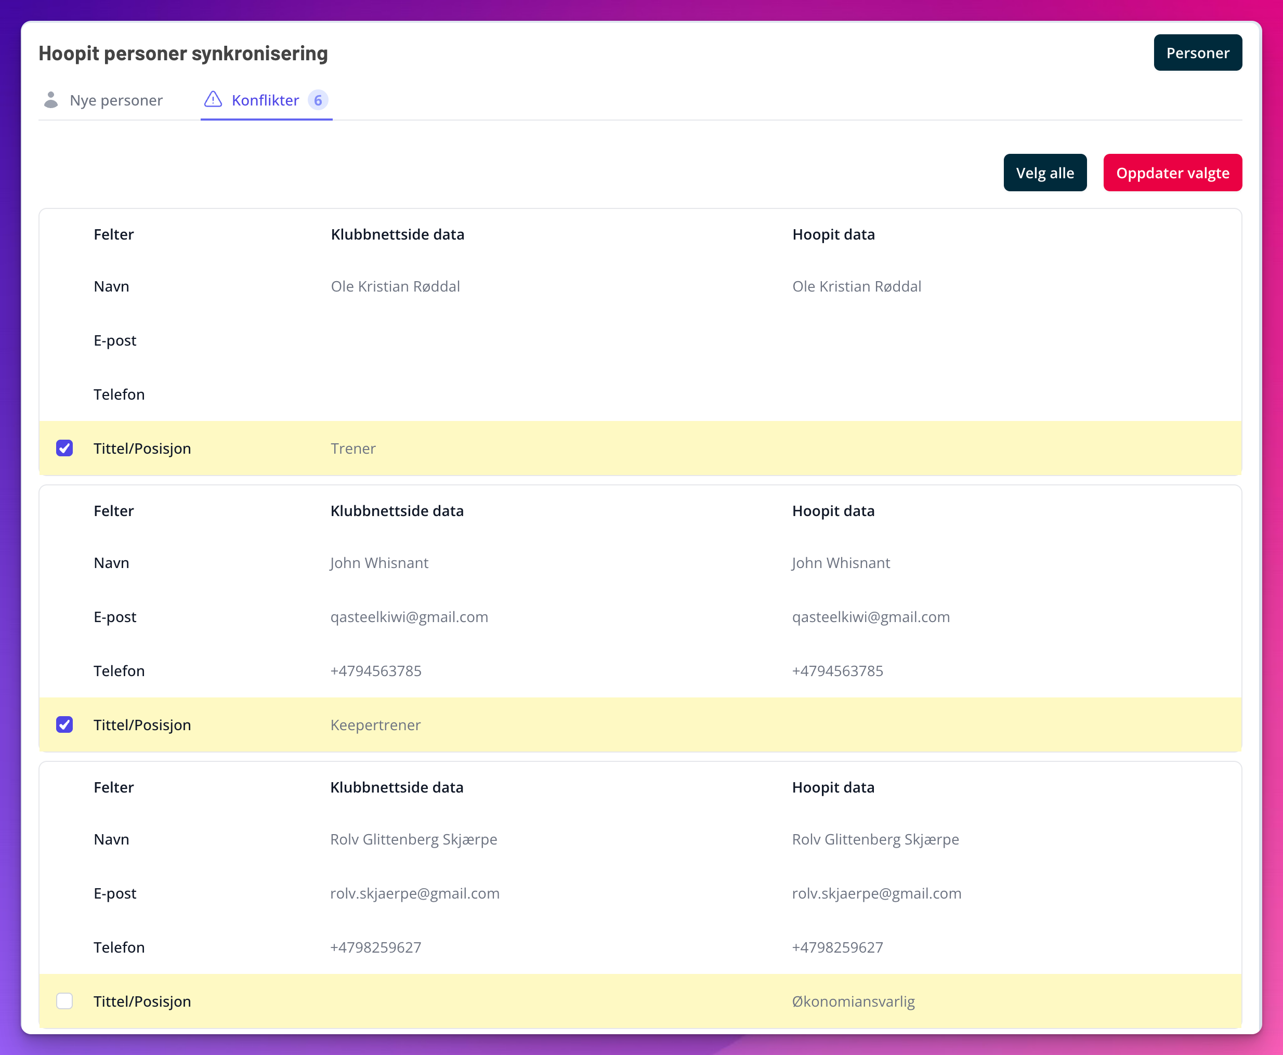This screenshot has width=1283, height=1055.
Task: Click the Klubbnettside phone number +4798259627
Action: 376,947
